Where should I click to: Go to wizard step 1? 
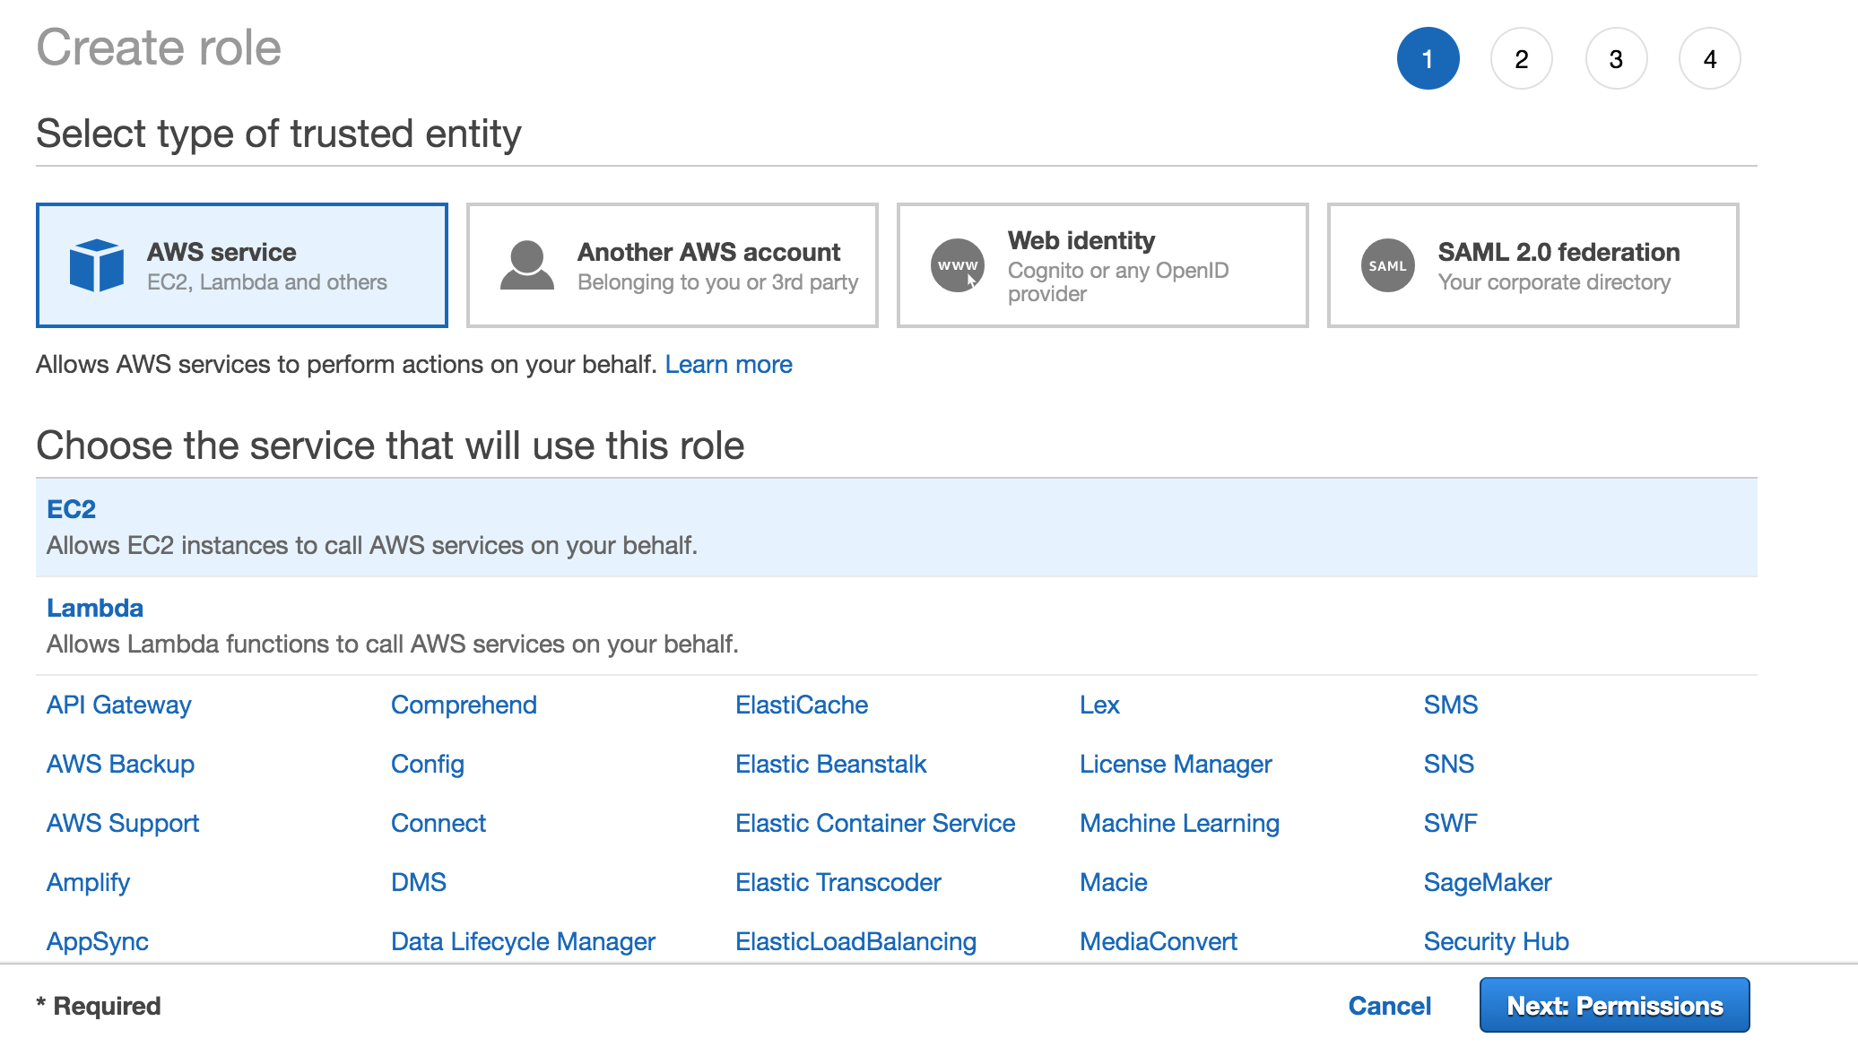[1428, 59]
